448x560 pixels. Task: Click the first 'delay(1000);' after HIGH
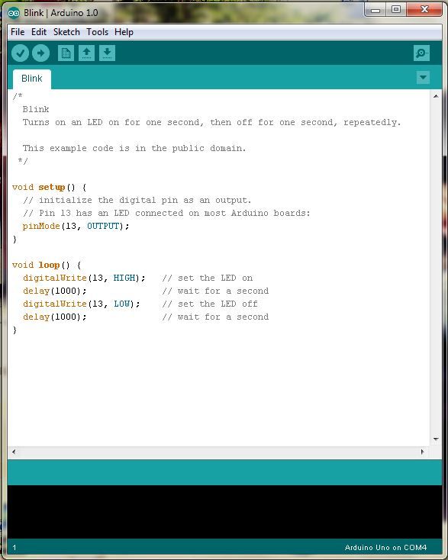(55, 291)
